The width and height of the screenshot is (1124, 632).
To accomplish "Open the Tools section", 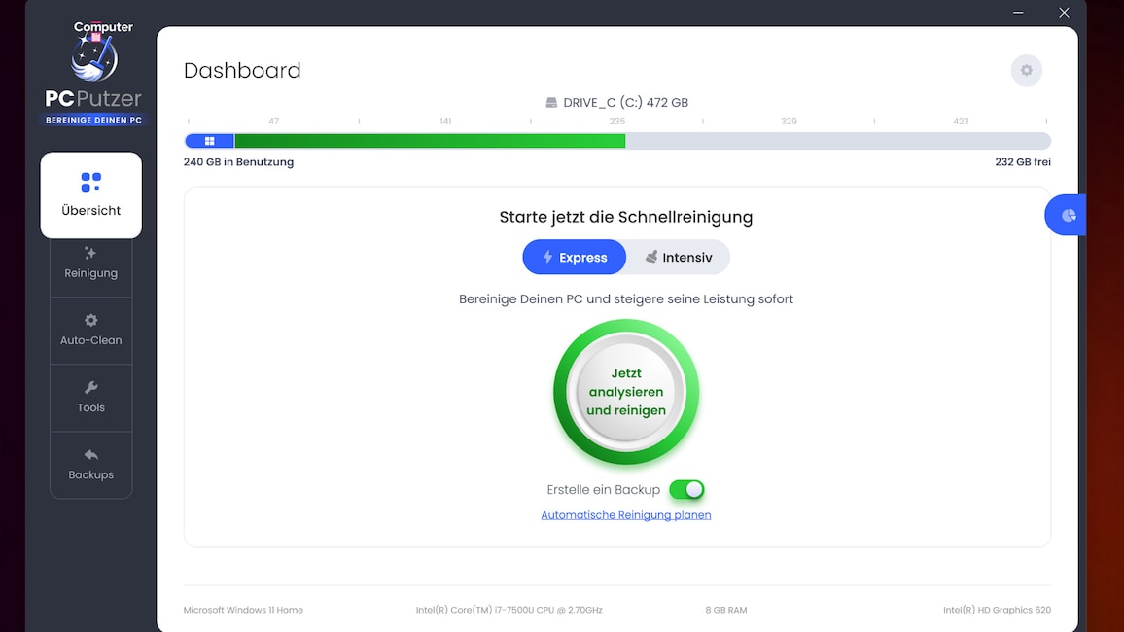I will point(91,398).
